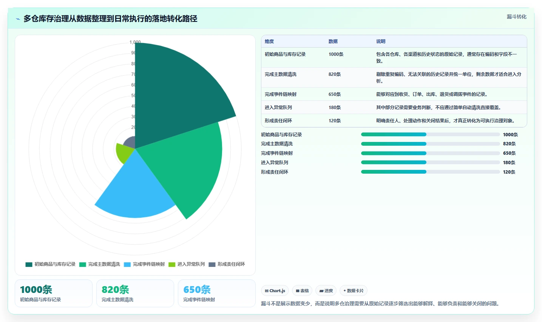Click table value 180条
Viewport: 542px width, 322px height.
335,108
